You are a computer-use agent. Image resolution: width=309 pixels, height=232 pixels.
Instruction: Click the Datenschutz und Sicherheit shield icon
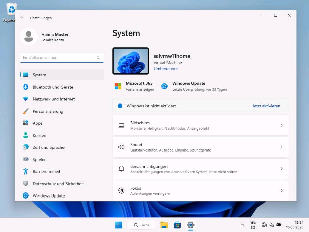coord(26,183)
